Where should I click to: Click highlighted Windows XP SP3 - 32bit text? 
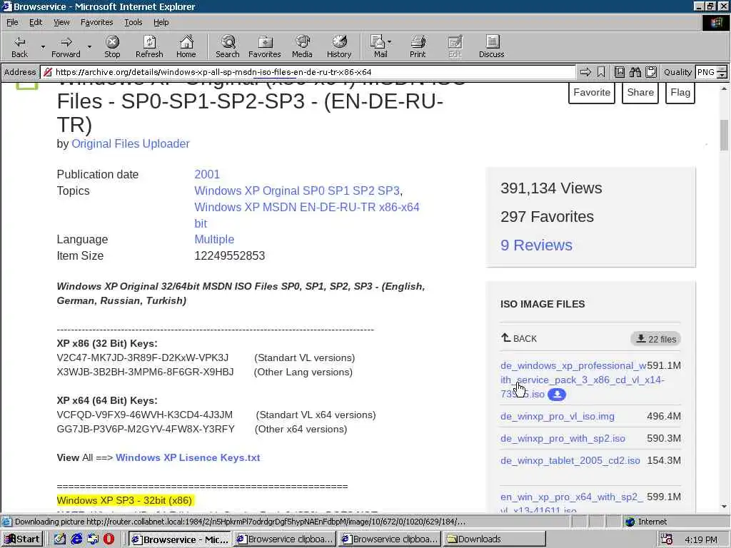click(x=124, y=500)
